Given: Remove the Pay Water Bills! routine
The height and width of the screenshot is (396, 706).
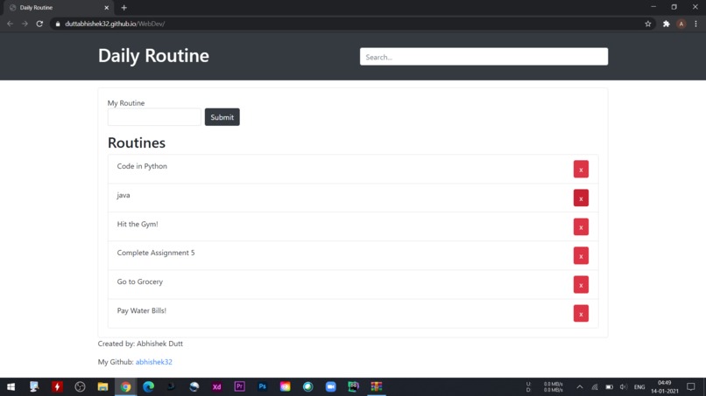Looking at the screenshot, I should (581, 313).
